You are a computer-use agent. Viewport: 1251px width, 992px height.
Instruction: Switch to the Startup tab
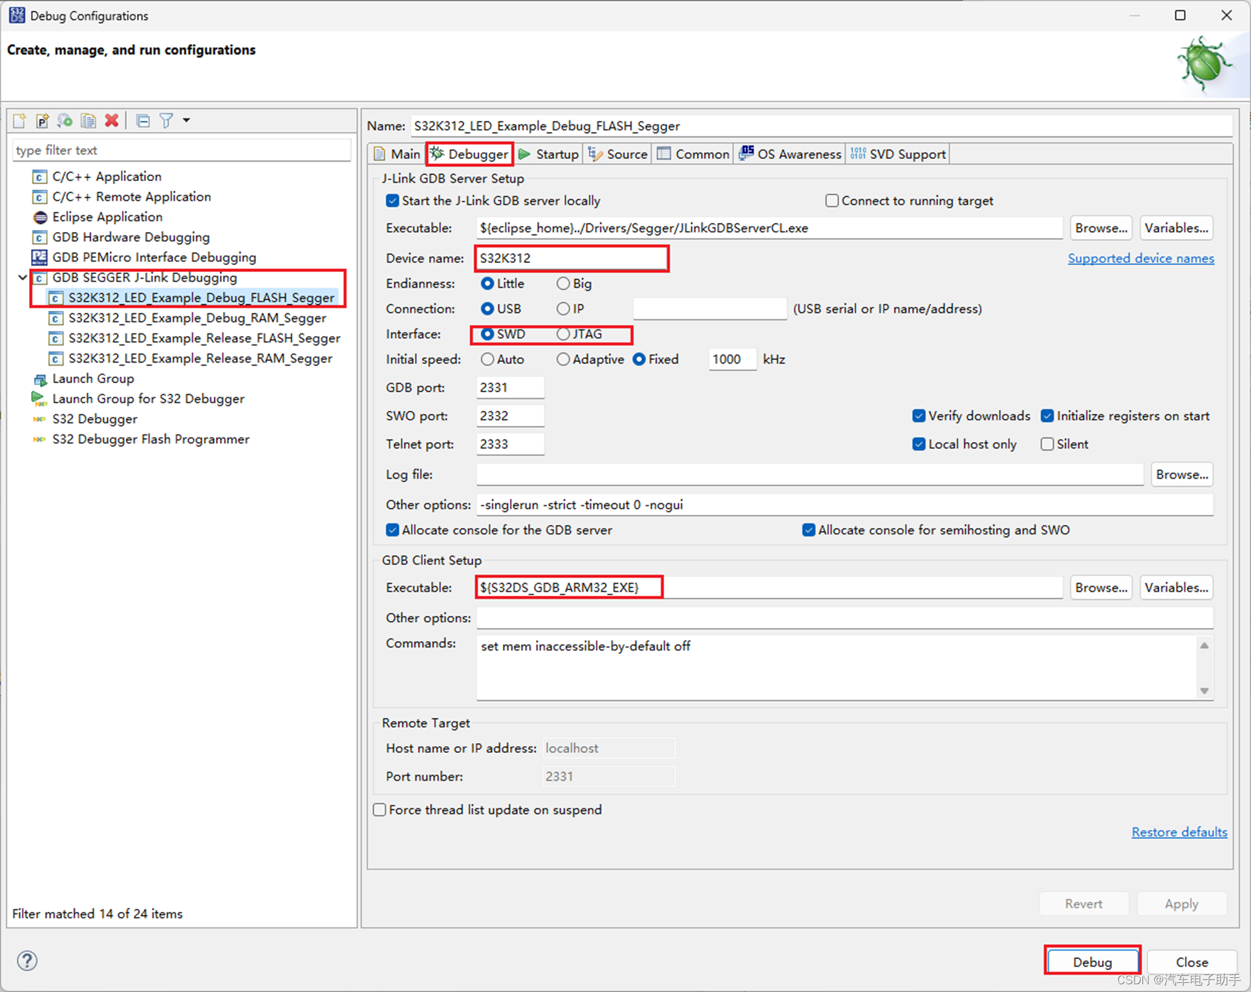point(549,154)
